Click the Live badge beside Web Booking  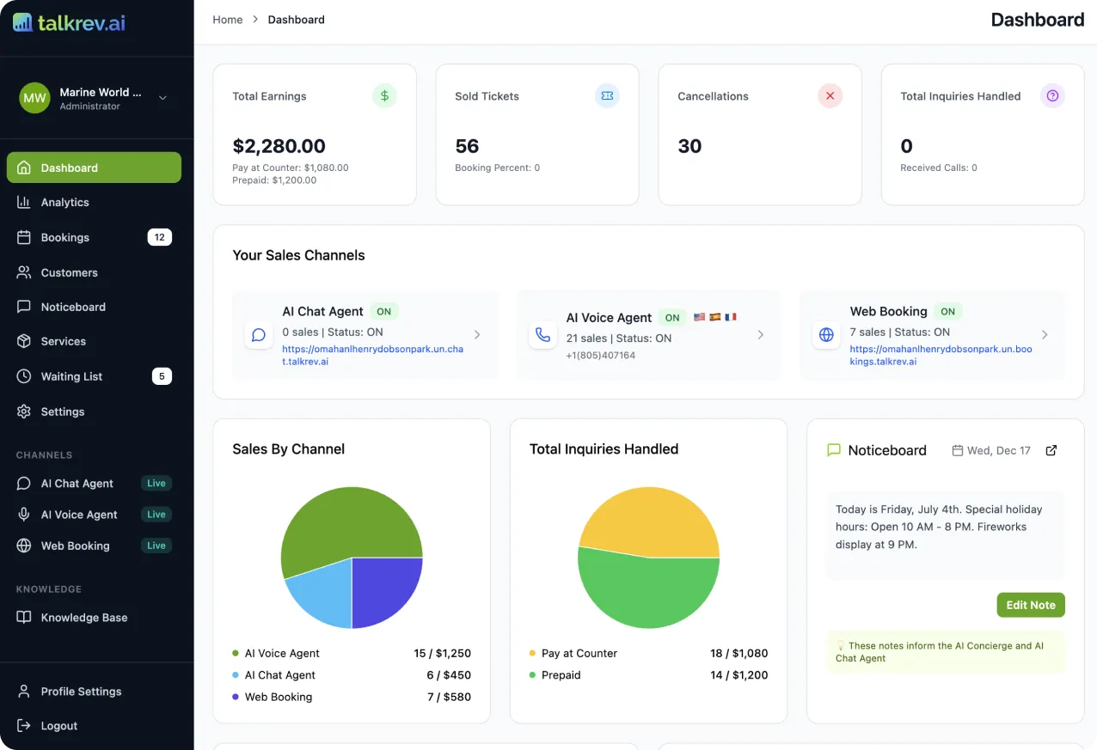coord(156,546)
